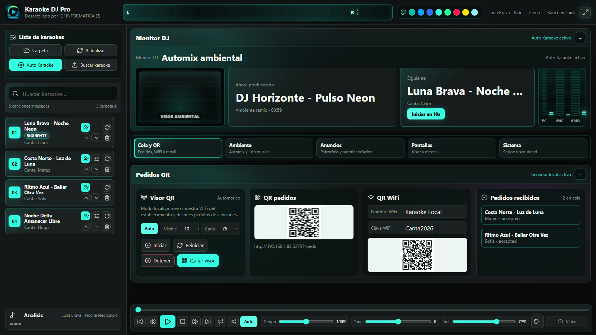
Task: Click the singer icon on Luna Brava row
Action: coord(85,127)
